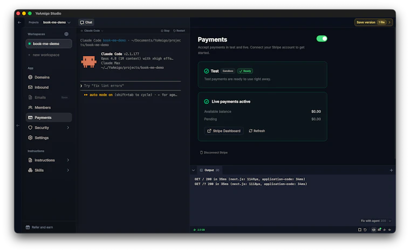Image resolution: width=410 pixels, height=252 pixels.
Task: Click the second-to-last status bar icon
Action: point(384,230)
